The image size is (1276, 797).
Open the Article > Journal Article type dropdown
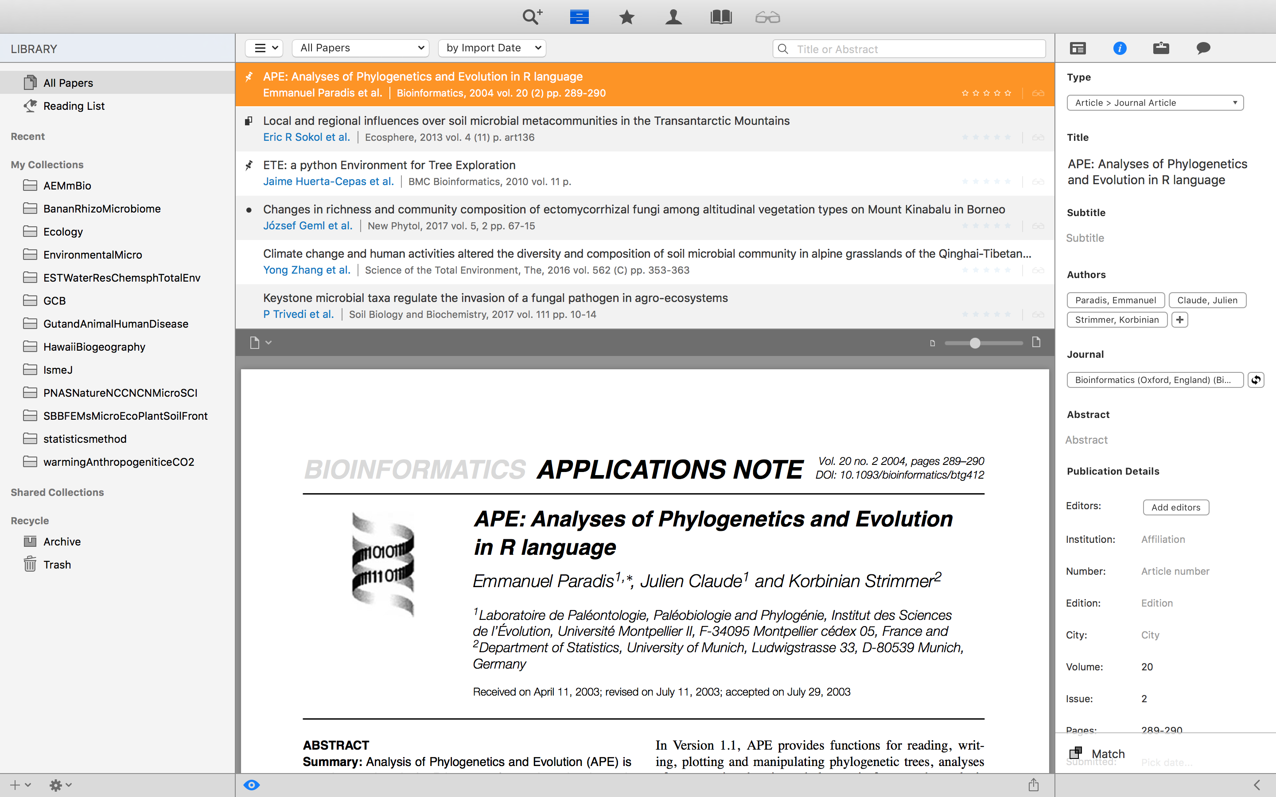point(1155,103)
